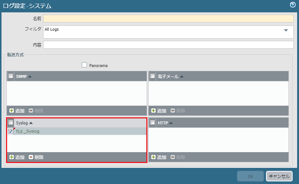The height and width of the screenshot is (184, 299).
Task: Select the TLS _Syslog profile text
Action: (27, 131)
